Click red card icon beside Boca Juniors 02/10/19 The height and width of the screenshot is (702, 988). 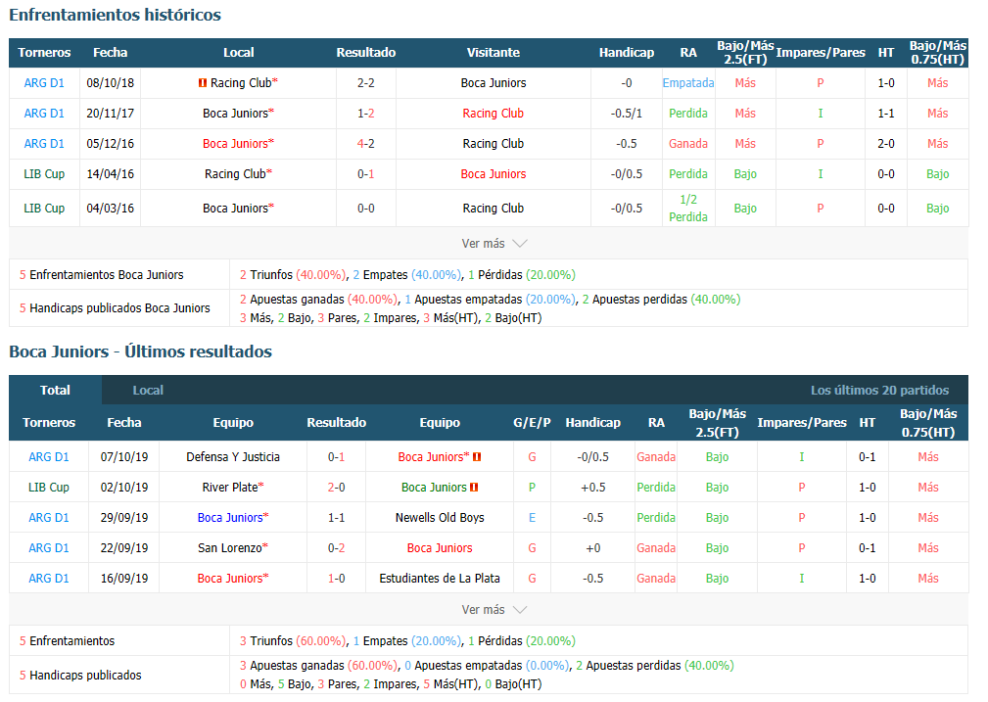tap(474, 488)
